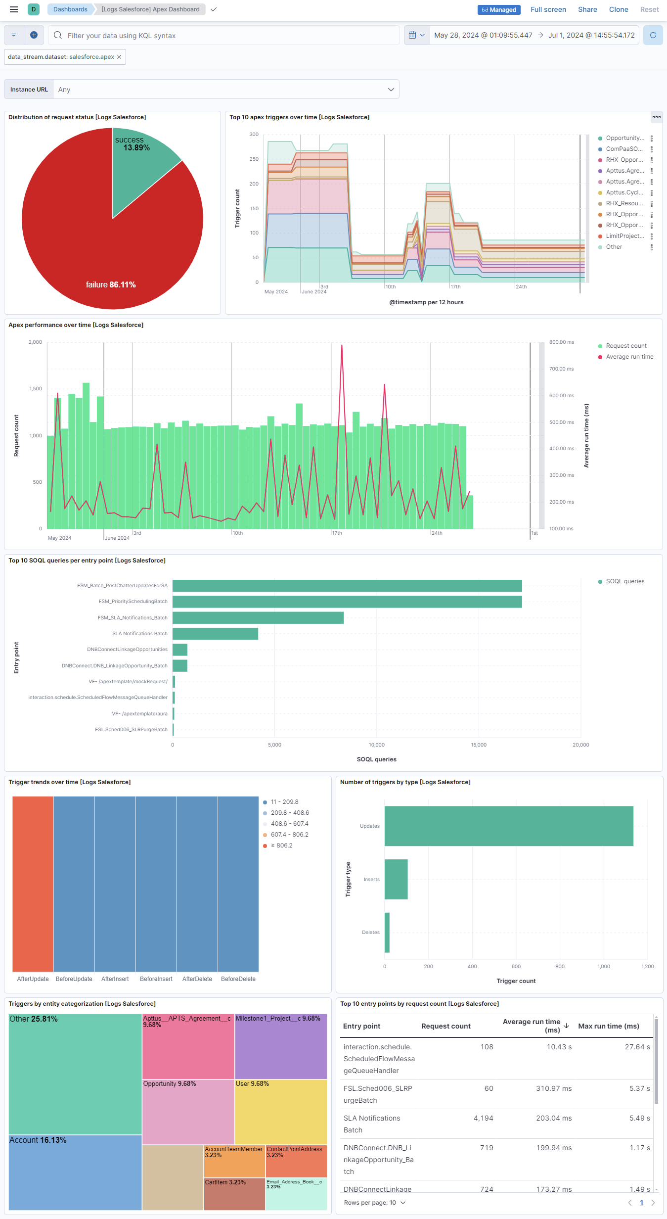Expand breadcrumb chevron after dashboard title

pyautogui.click(x=214, y=9)
